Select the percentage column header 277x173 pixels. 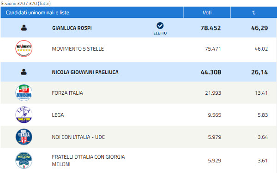pyautogui.click(x=254, y=12)
